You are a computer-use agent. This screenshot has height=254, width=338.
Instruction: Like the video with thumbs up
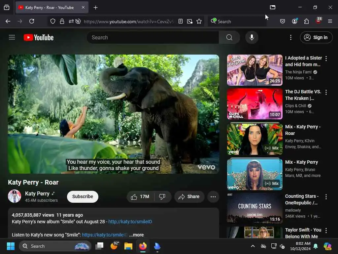(140, 196)
